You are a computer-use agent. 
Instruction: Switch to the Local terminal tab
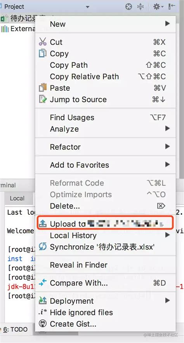(x=17, y=198)
